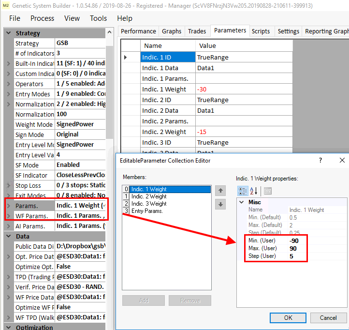Click the Alphabetical sort icon in properties

point(254,190)
